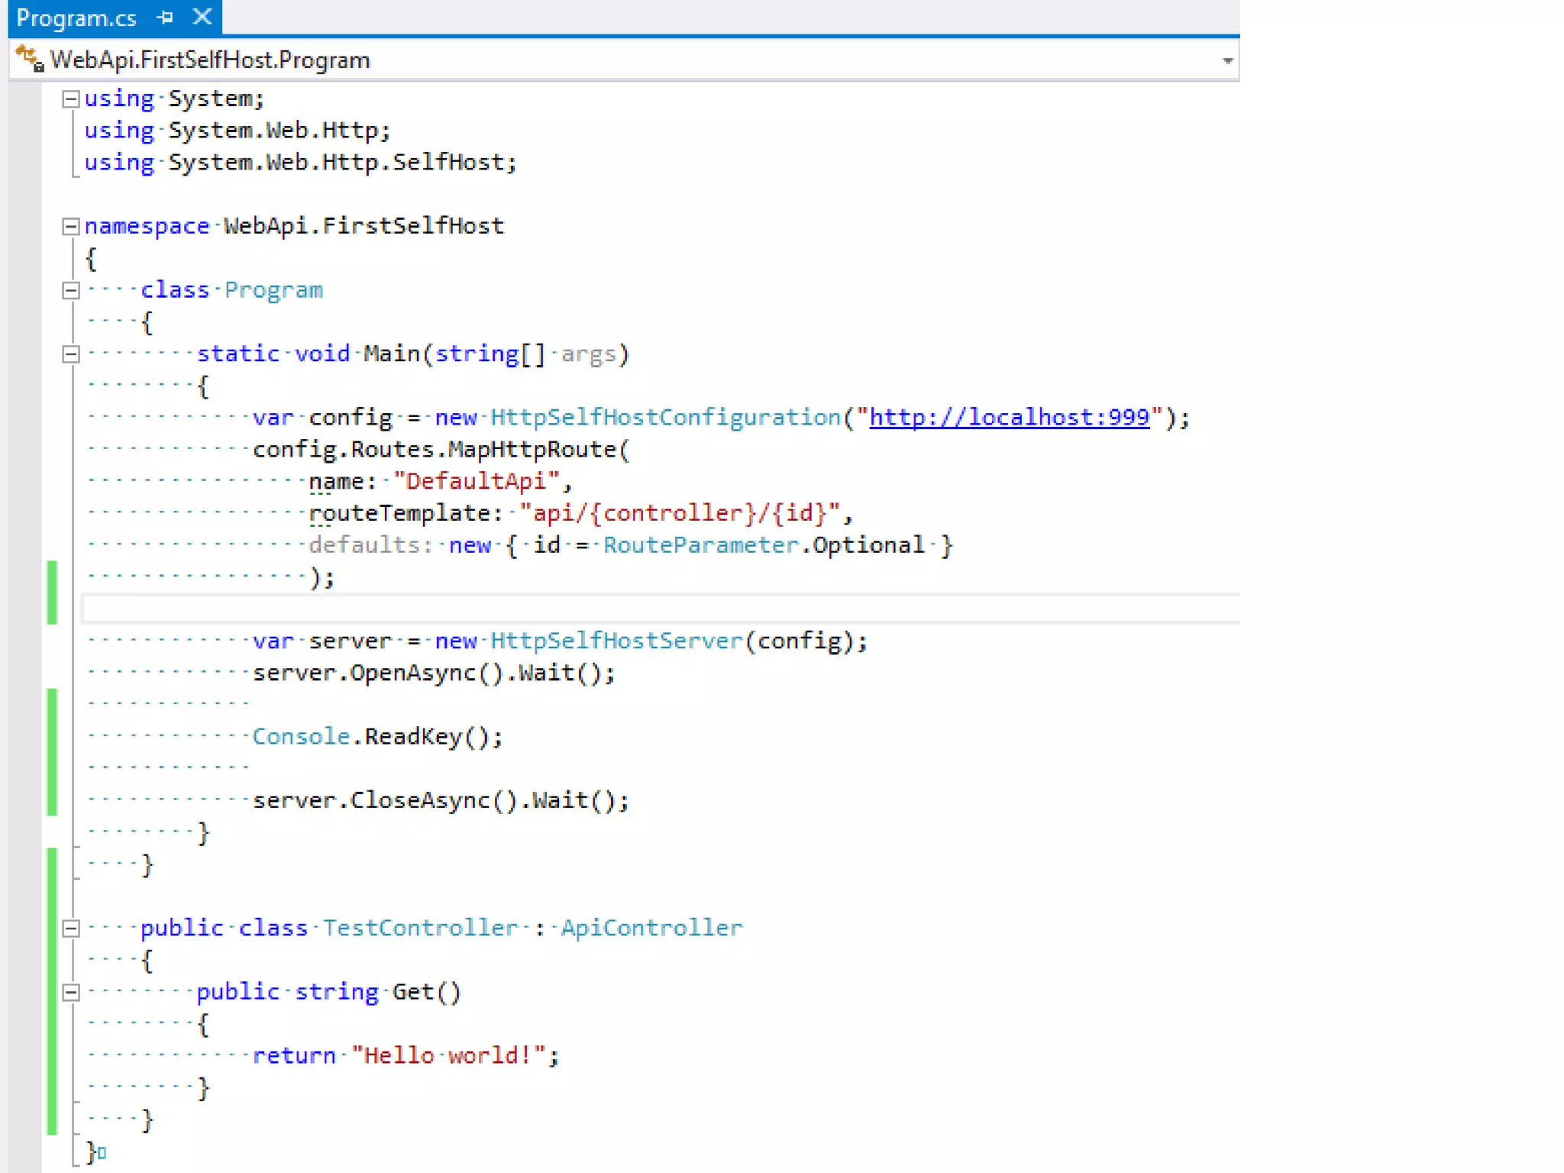1564x1173 pixels.
Task: Select the Program.cs document tab
Action: coord(76,18)
